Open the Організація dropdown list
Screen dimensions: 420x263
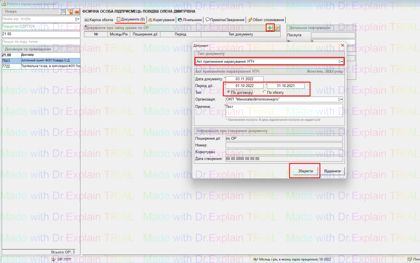pyautogui.click(x=341, y=99)
